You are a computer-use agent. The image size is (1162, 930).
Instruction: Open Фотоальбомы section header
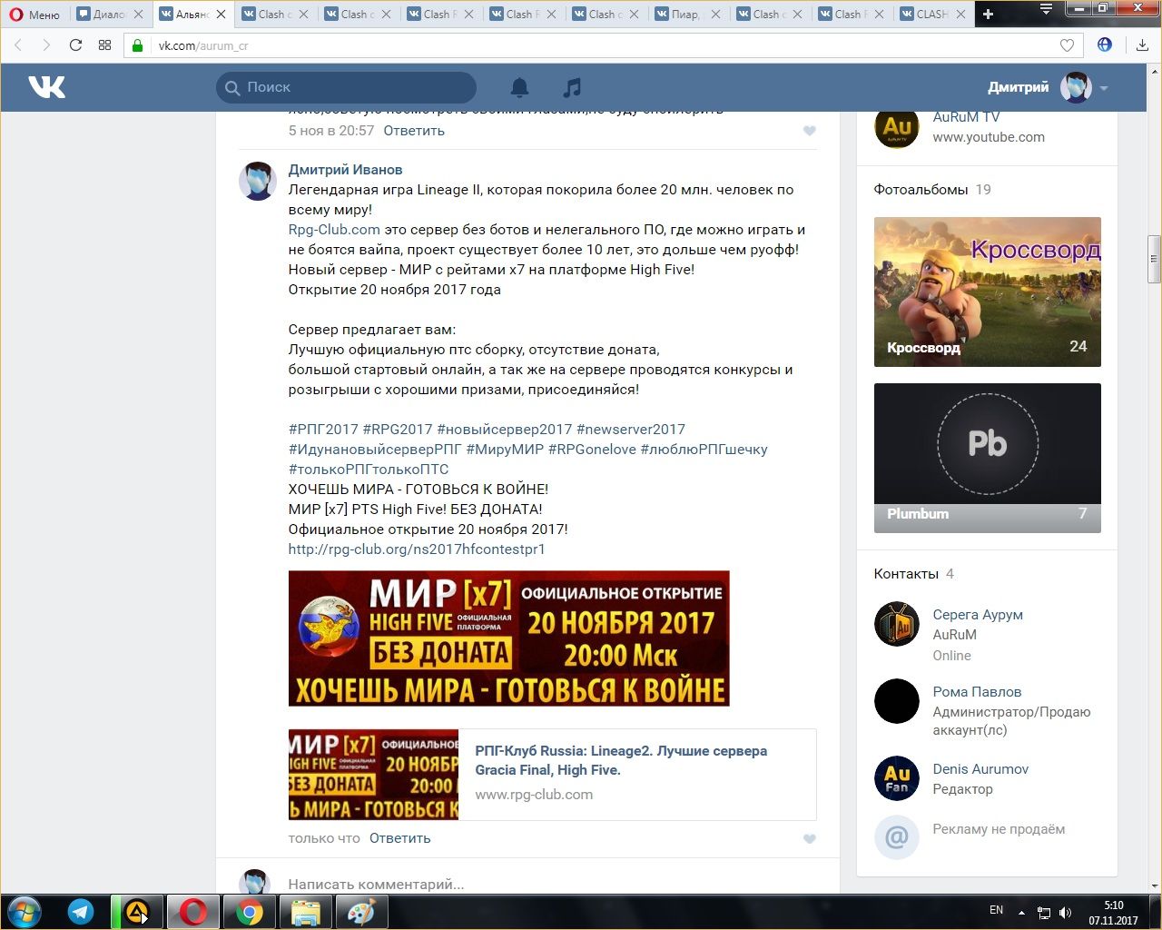point(921,190)
